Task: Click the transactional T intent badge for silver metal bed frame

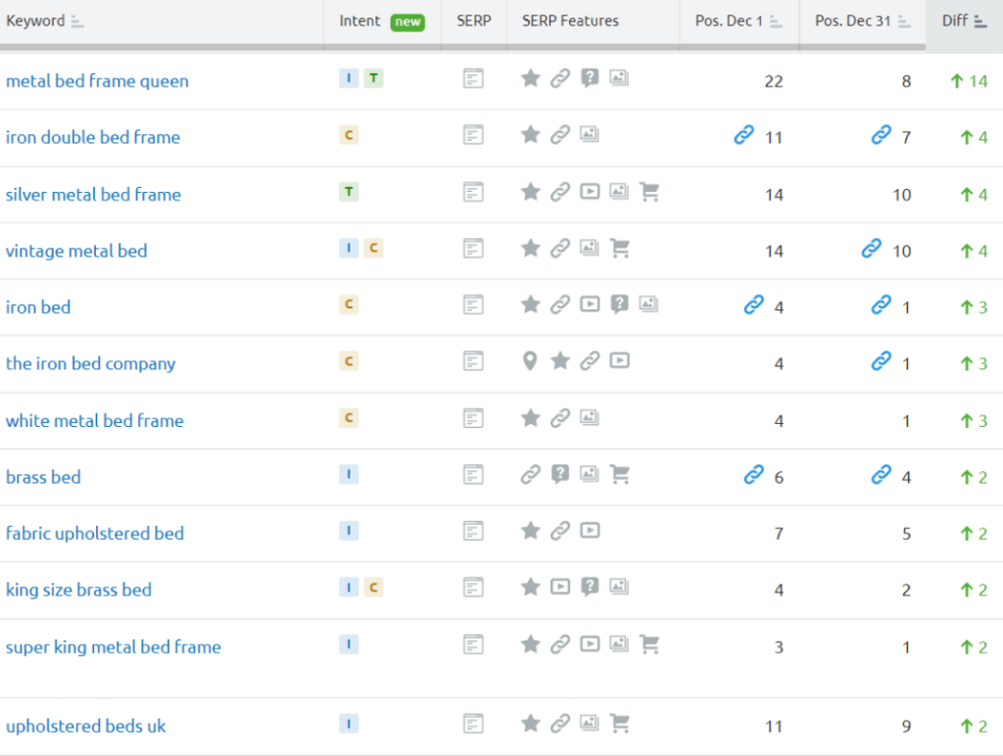Action: click(x=350, y=193)
